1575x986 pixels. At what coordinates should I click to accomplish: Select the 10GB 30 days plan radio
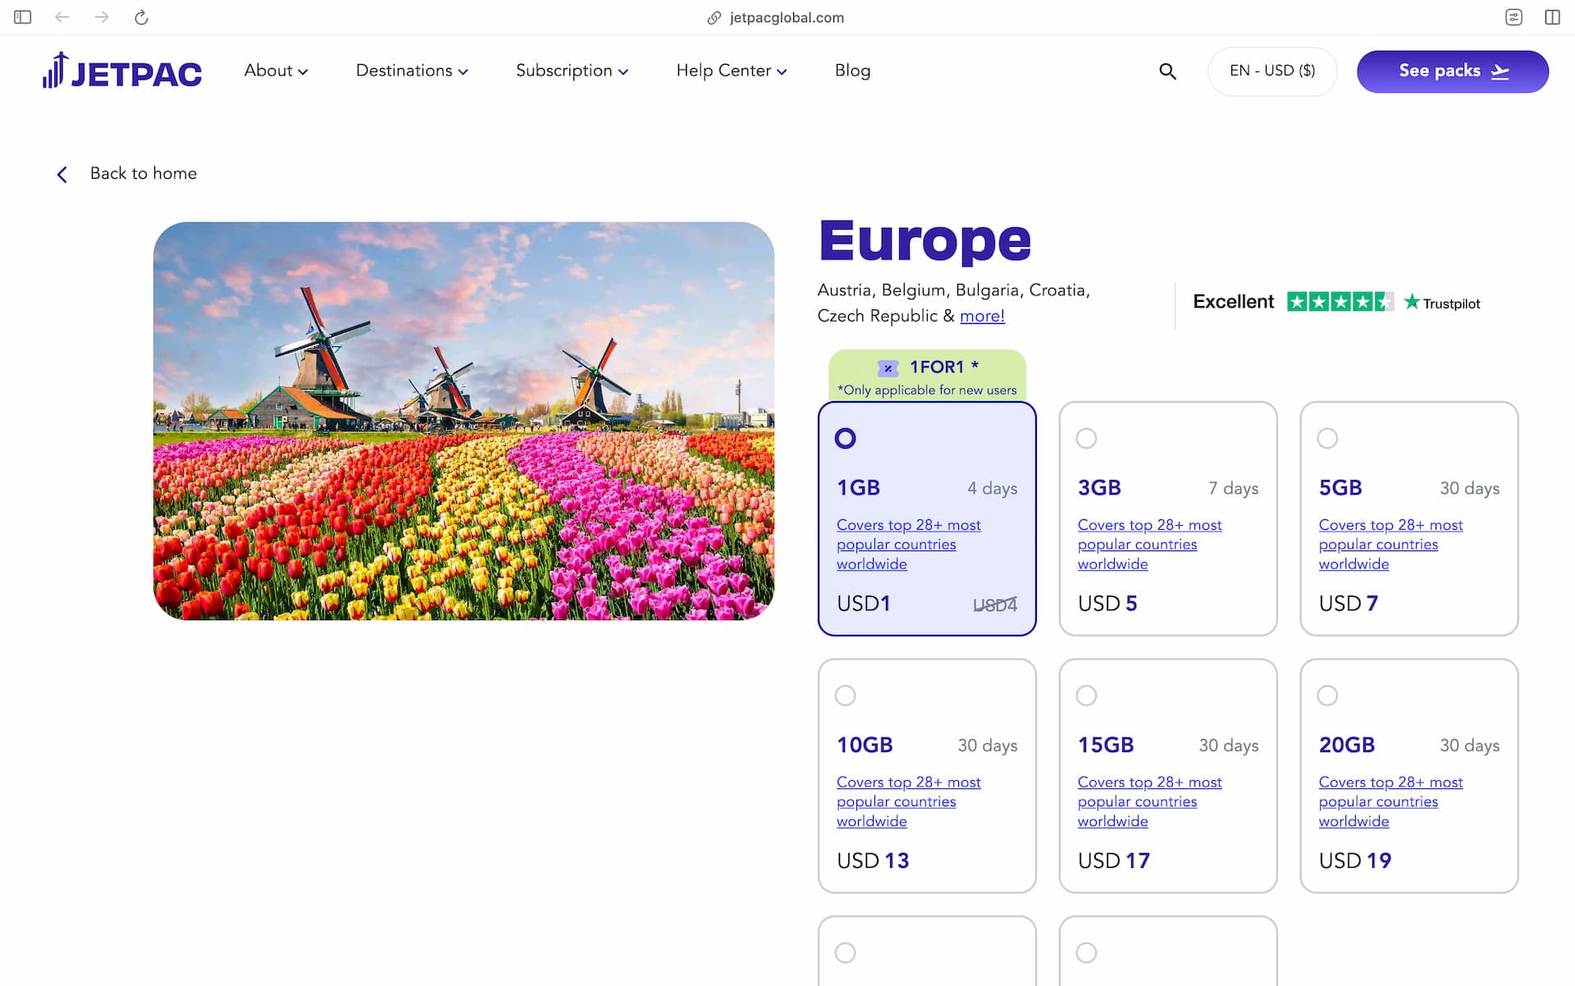tap(845, 696)
